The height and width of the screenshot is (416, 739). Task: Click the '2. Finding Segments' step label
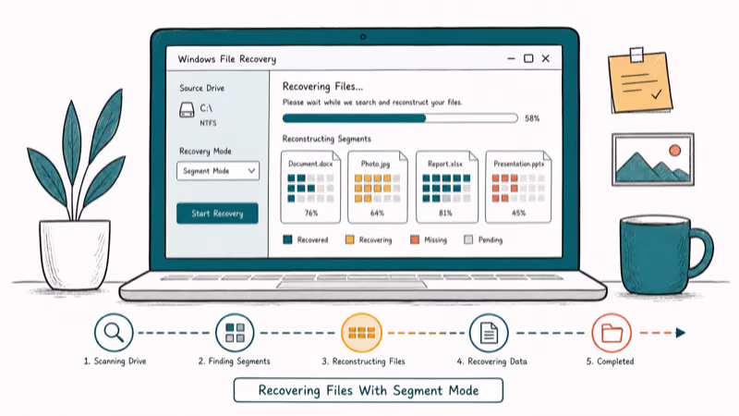pos(235,361)
